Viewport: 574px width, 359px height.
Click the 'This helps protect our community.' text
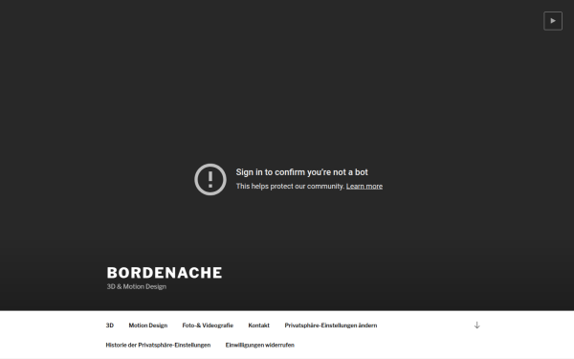click(x=290, y=186)
